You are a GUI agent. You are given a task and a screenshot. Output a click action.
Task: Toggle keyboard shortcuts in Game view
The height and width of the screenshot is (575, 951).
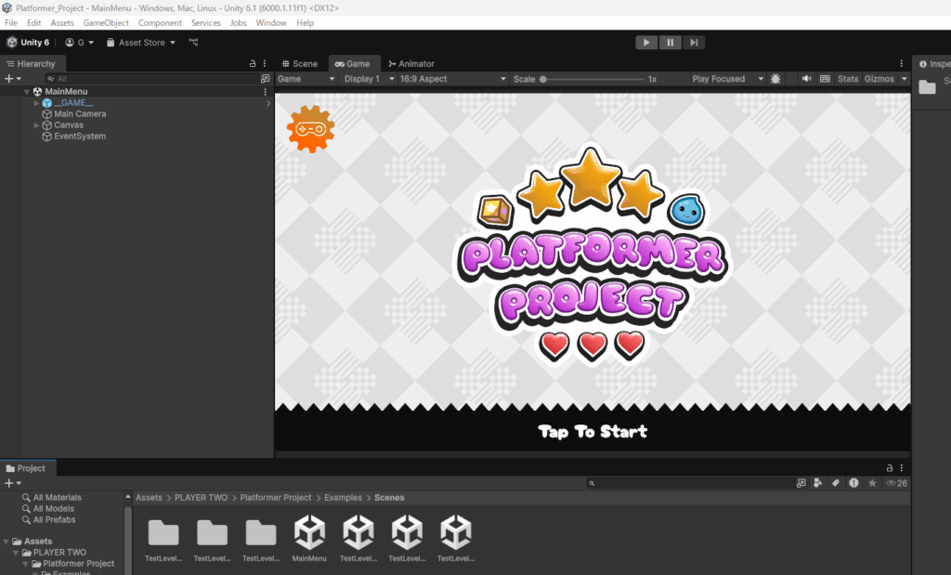(x=825, y=79)
